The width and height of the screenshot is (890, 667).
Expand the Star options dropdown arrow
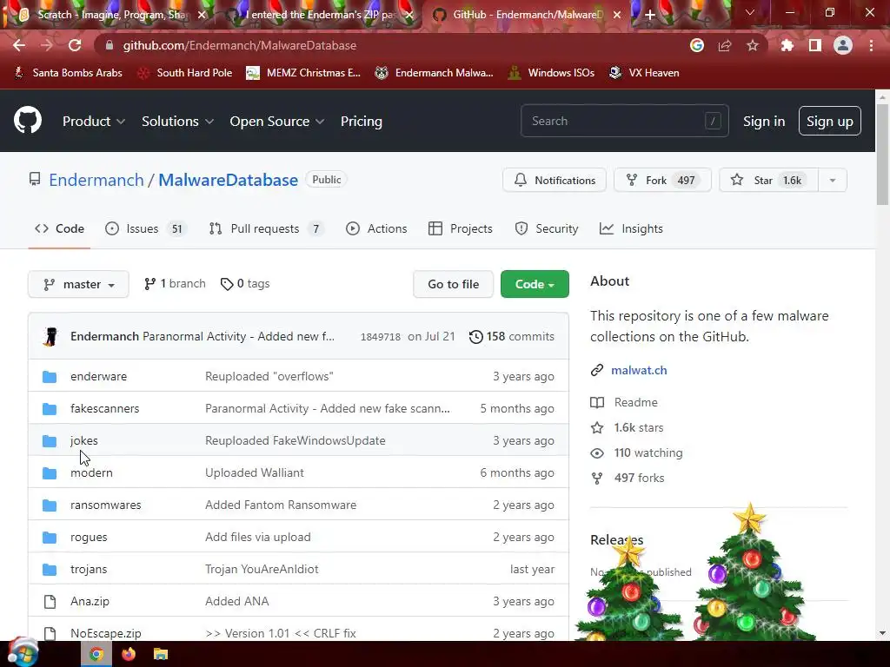(x=832, y=181)
